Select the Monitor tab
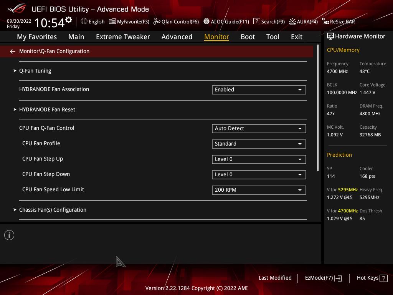This screenshot has height=295, width=393. [x=216, y=37]
